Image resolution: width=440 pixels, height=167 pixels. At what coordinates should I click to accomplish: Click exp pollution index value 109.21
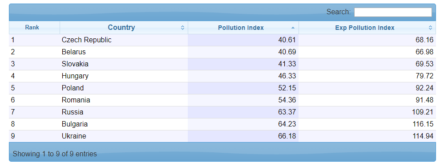point(423,112)
